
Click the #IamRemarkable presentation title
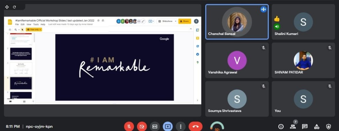click(x=55, y=20)
